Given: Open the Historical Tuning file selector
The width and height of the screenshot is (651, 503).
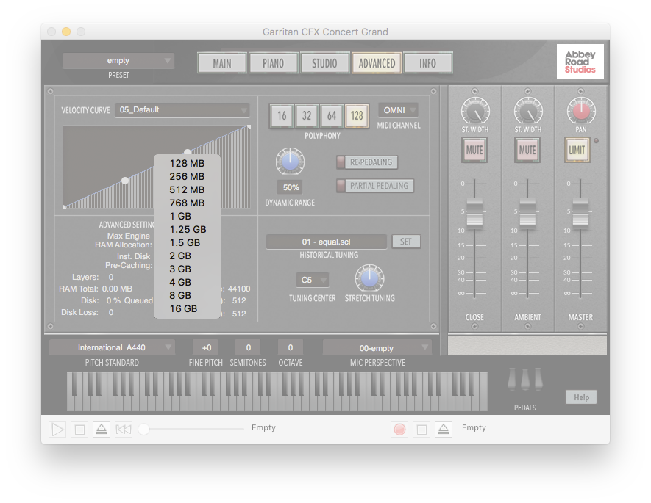Looking at the screenshot, I should coord(327,242).
